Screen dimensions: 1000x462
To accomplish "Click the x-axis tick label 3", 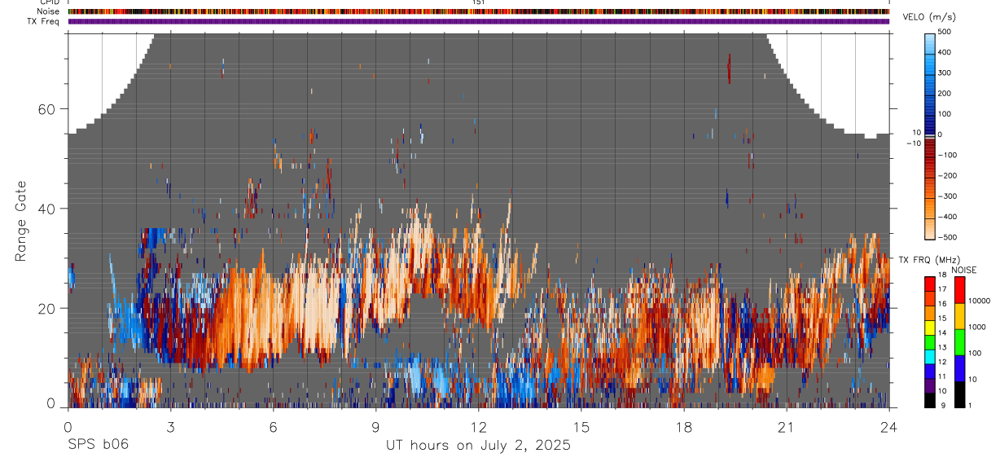I will [x=171, y=427].
